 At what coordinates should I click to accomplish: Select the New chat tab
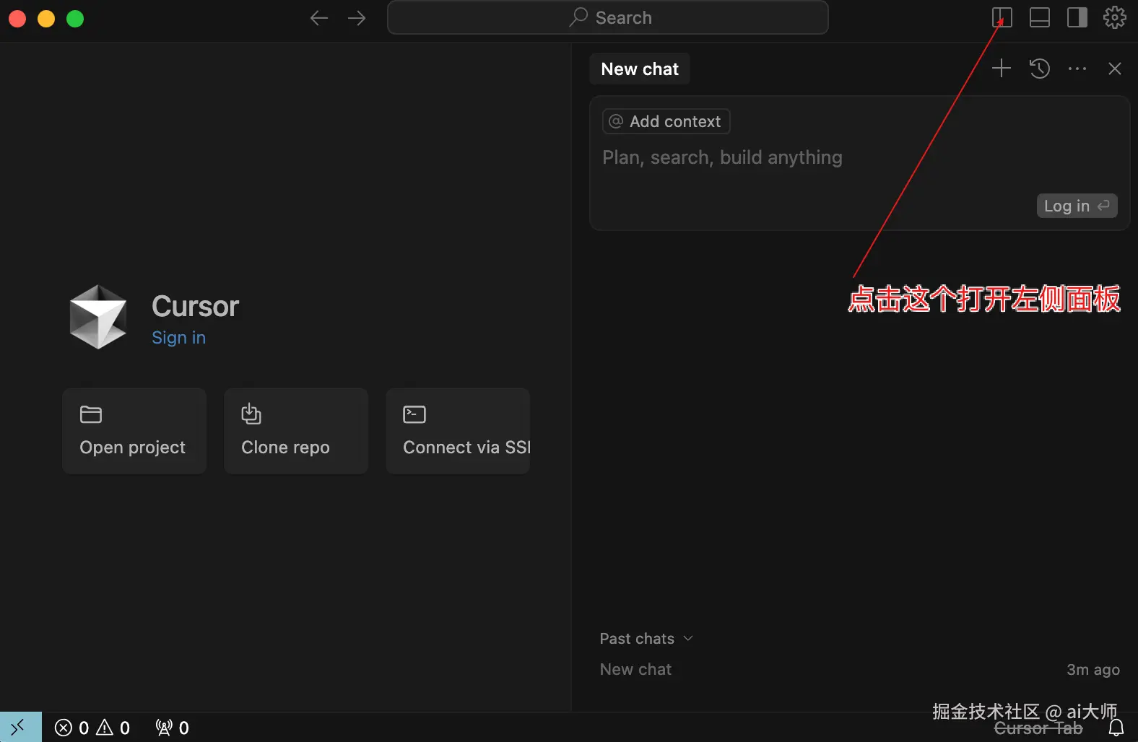point(640,69)
